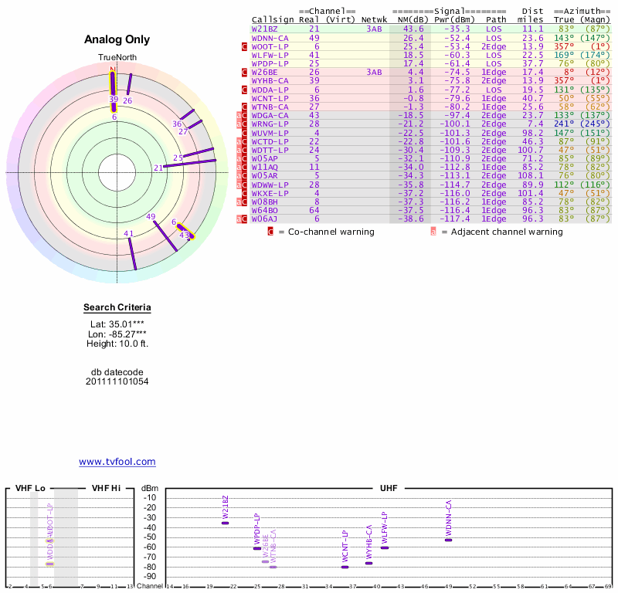Click the adjacent channel 'a' icon beside W06AJ

click(239, 219)
